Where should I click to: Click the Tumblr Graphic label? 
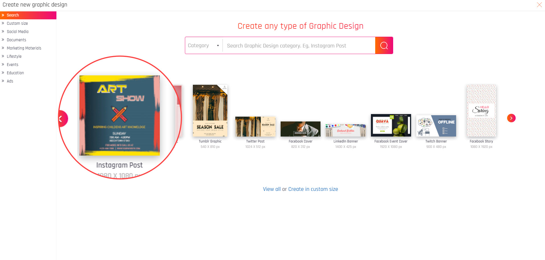coord(210,141)
